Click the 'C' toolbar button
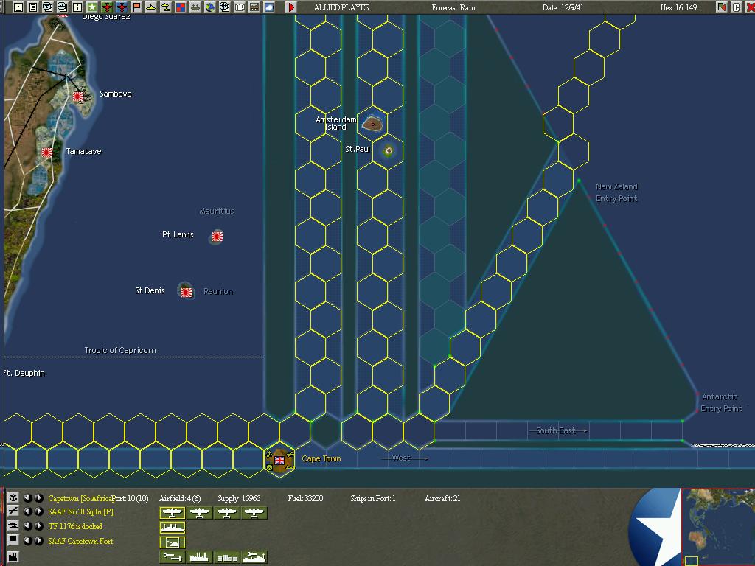Image resolution: width=755 pixels, height=566 pixels. click(x=736, y=7)
